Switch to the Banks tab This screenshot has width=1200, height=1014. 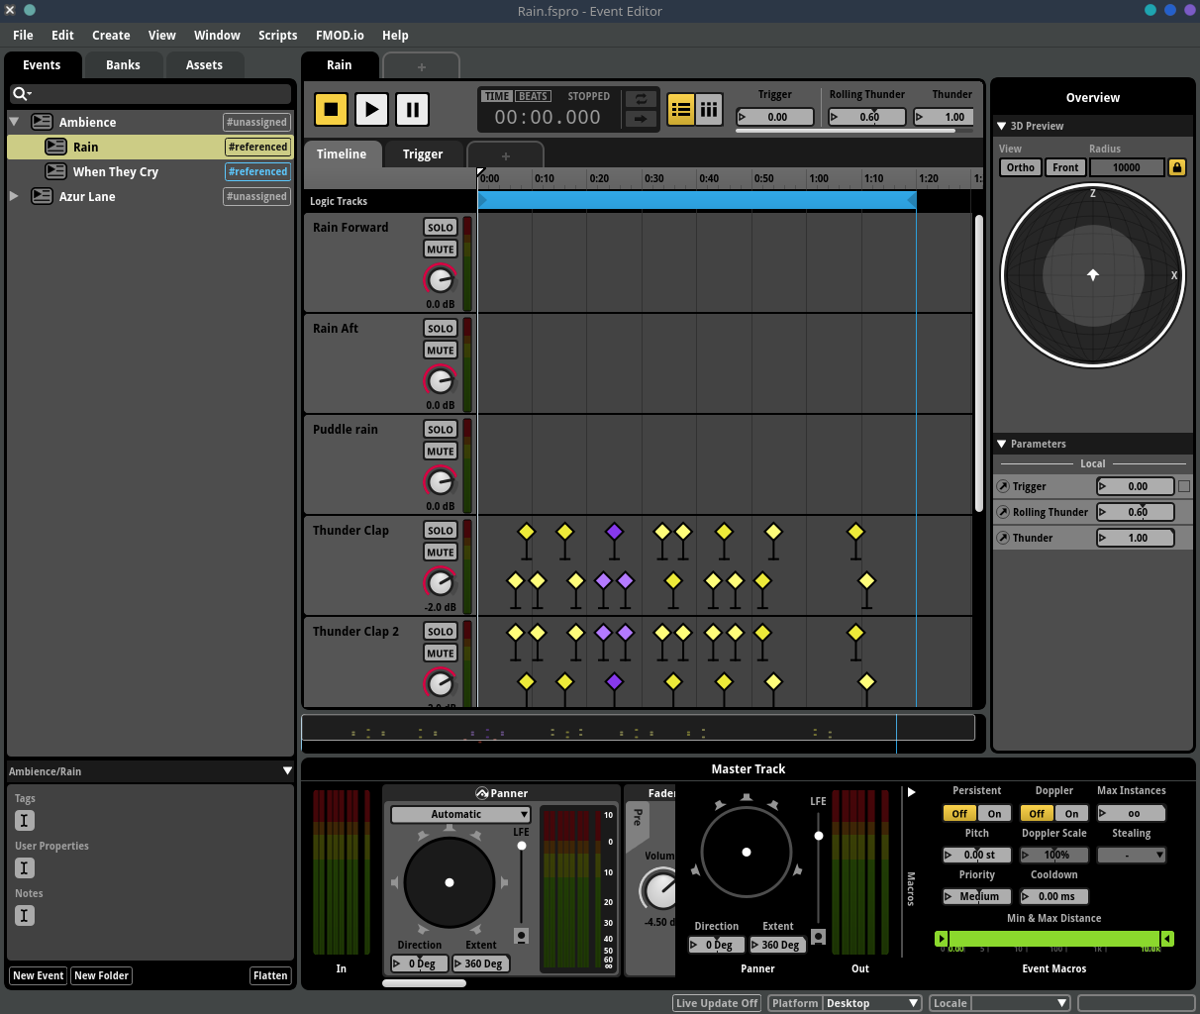[x=123, y=64]
